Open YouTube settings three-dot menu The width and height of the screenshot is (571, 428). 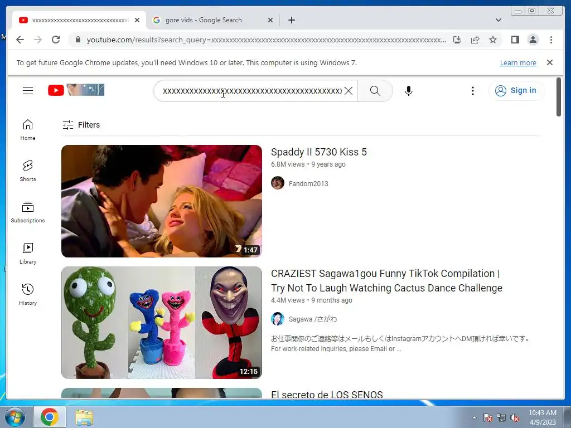pyautogui.click(x=473, y=91)
